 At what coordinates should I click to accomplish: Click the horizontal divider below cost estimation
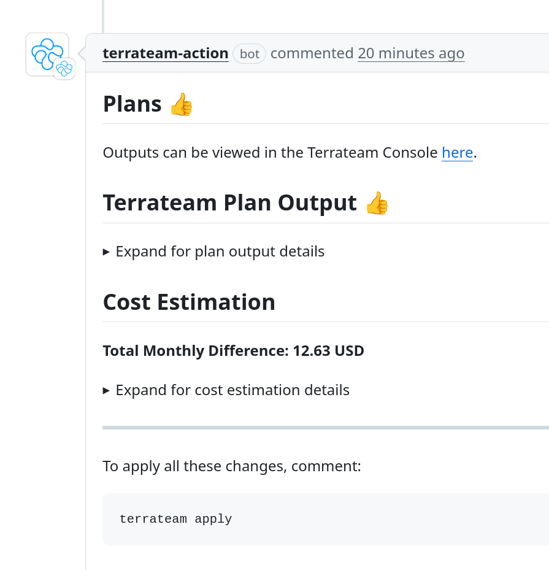pyautogui.click(x=325, y=428)
